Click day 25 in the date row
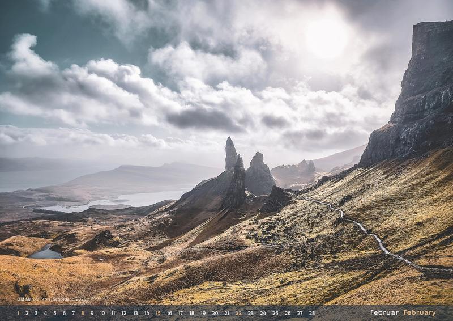This screenshot has width=453, height=321. (275, 313)
